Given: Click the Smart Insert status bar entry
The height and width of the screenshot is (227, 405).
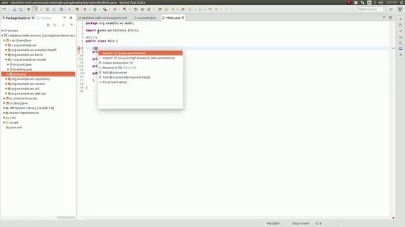Looking at the screenshot, I should (x=301, y=223).
